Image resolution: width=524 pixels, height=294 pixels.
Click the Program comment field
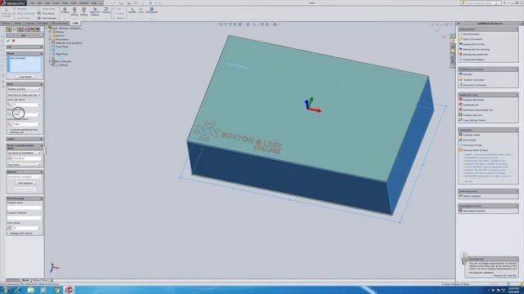(24, 218)
